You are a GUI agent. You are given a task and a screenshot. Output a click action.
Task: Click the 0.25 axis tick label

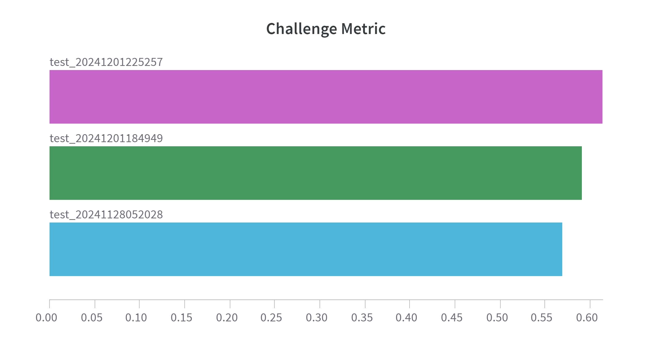point(271,318)
